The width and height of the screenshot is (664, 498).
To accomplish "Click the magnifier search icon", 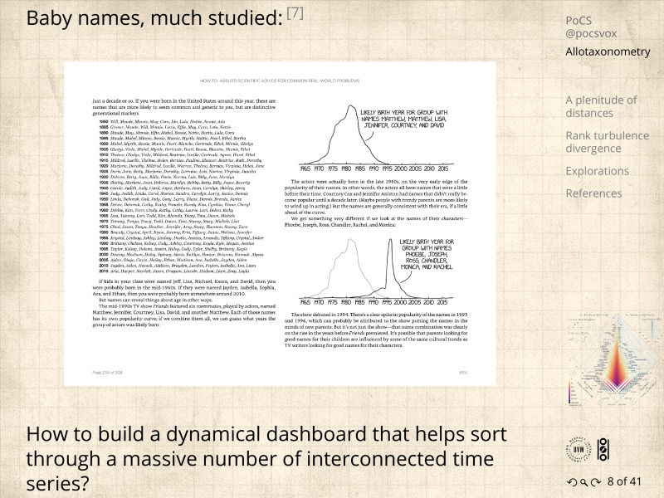I will point(583,482).
